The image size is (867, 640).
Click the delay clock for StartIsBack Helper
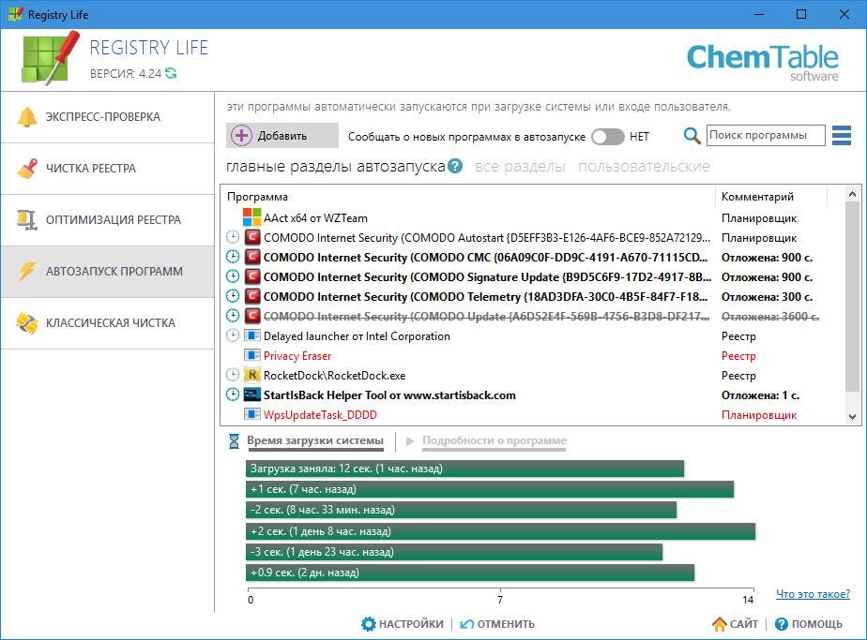click(233, 394)
